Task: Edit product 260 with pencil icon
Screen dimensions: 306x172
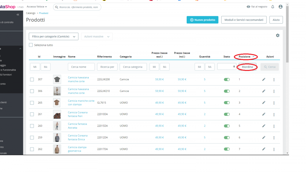Action: coord(264,126)
